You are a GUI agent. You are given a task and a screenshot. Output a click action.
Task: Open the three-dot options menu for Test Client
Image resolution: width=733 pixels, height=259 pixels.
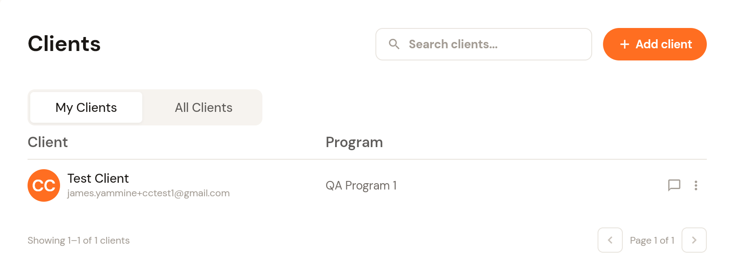pos(696,185)
